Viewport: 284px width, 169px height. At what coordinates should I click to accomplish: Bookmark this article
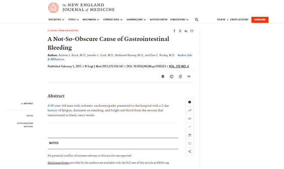click(x=163, y=77)
